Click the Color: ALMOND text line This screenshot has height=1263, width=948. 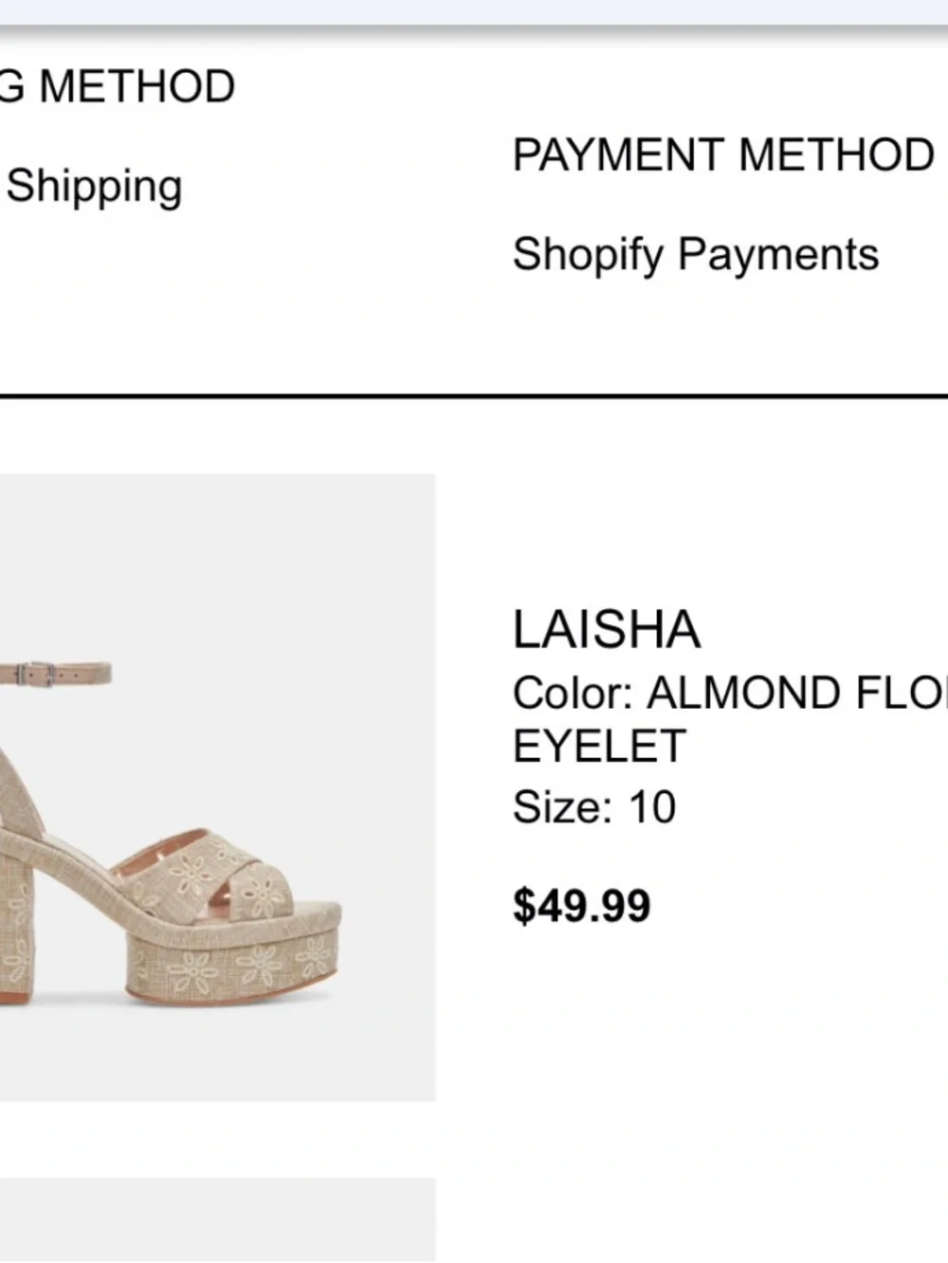tap(730, 693)
